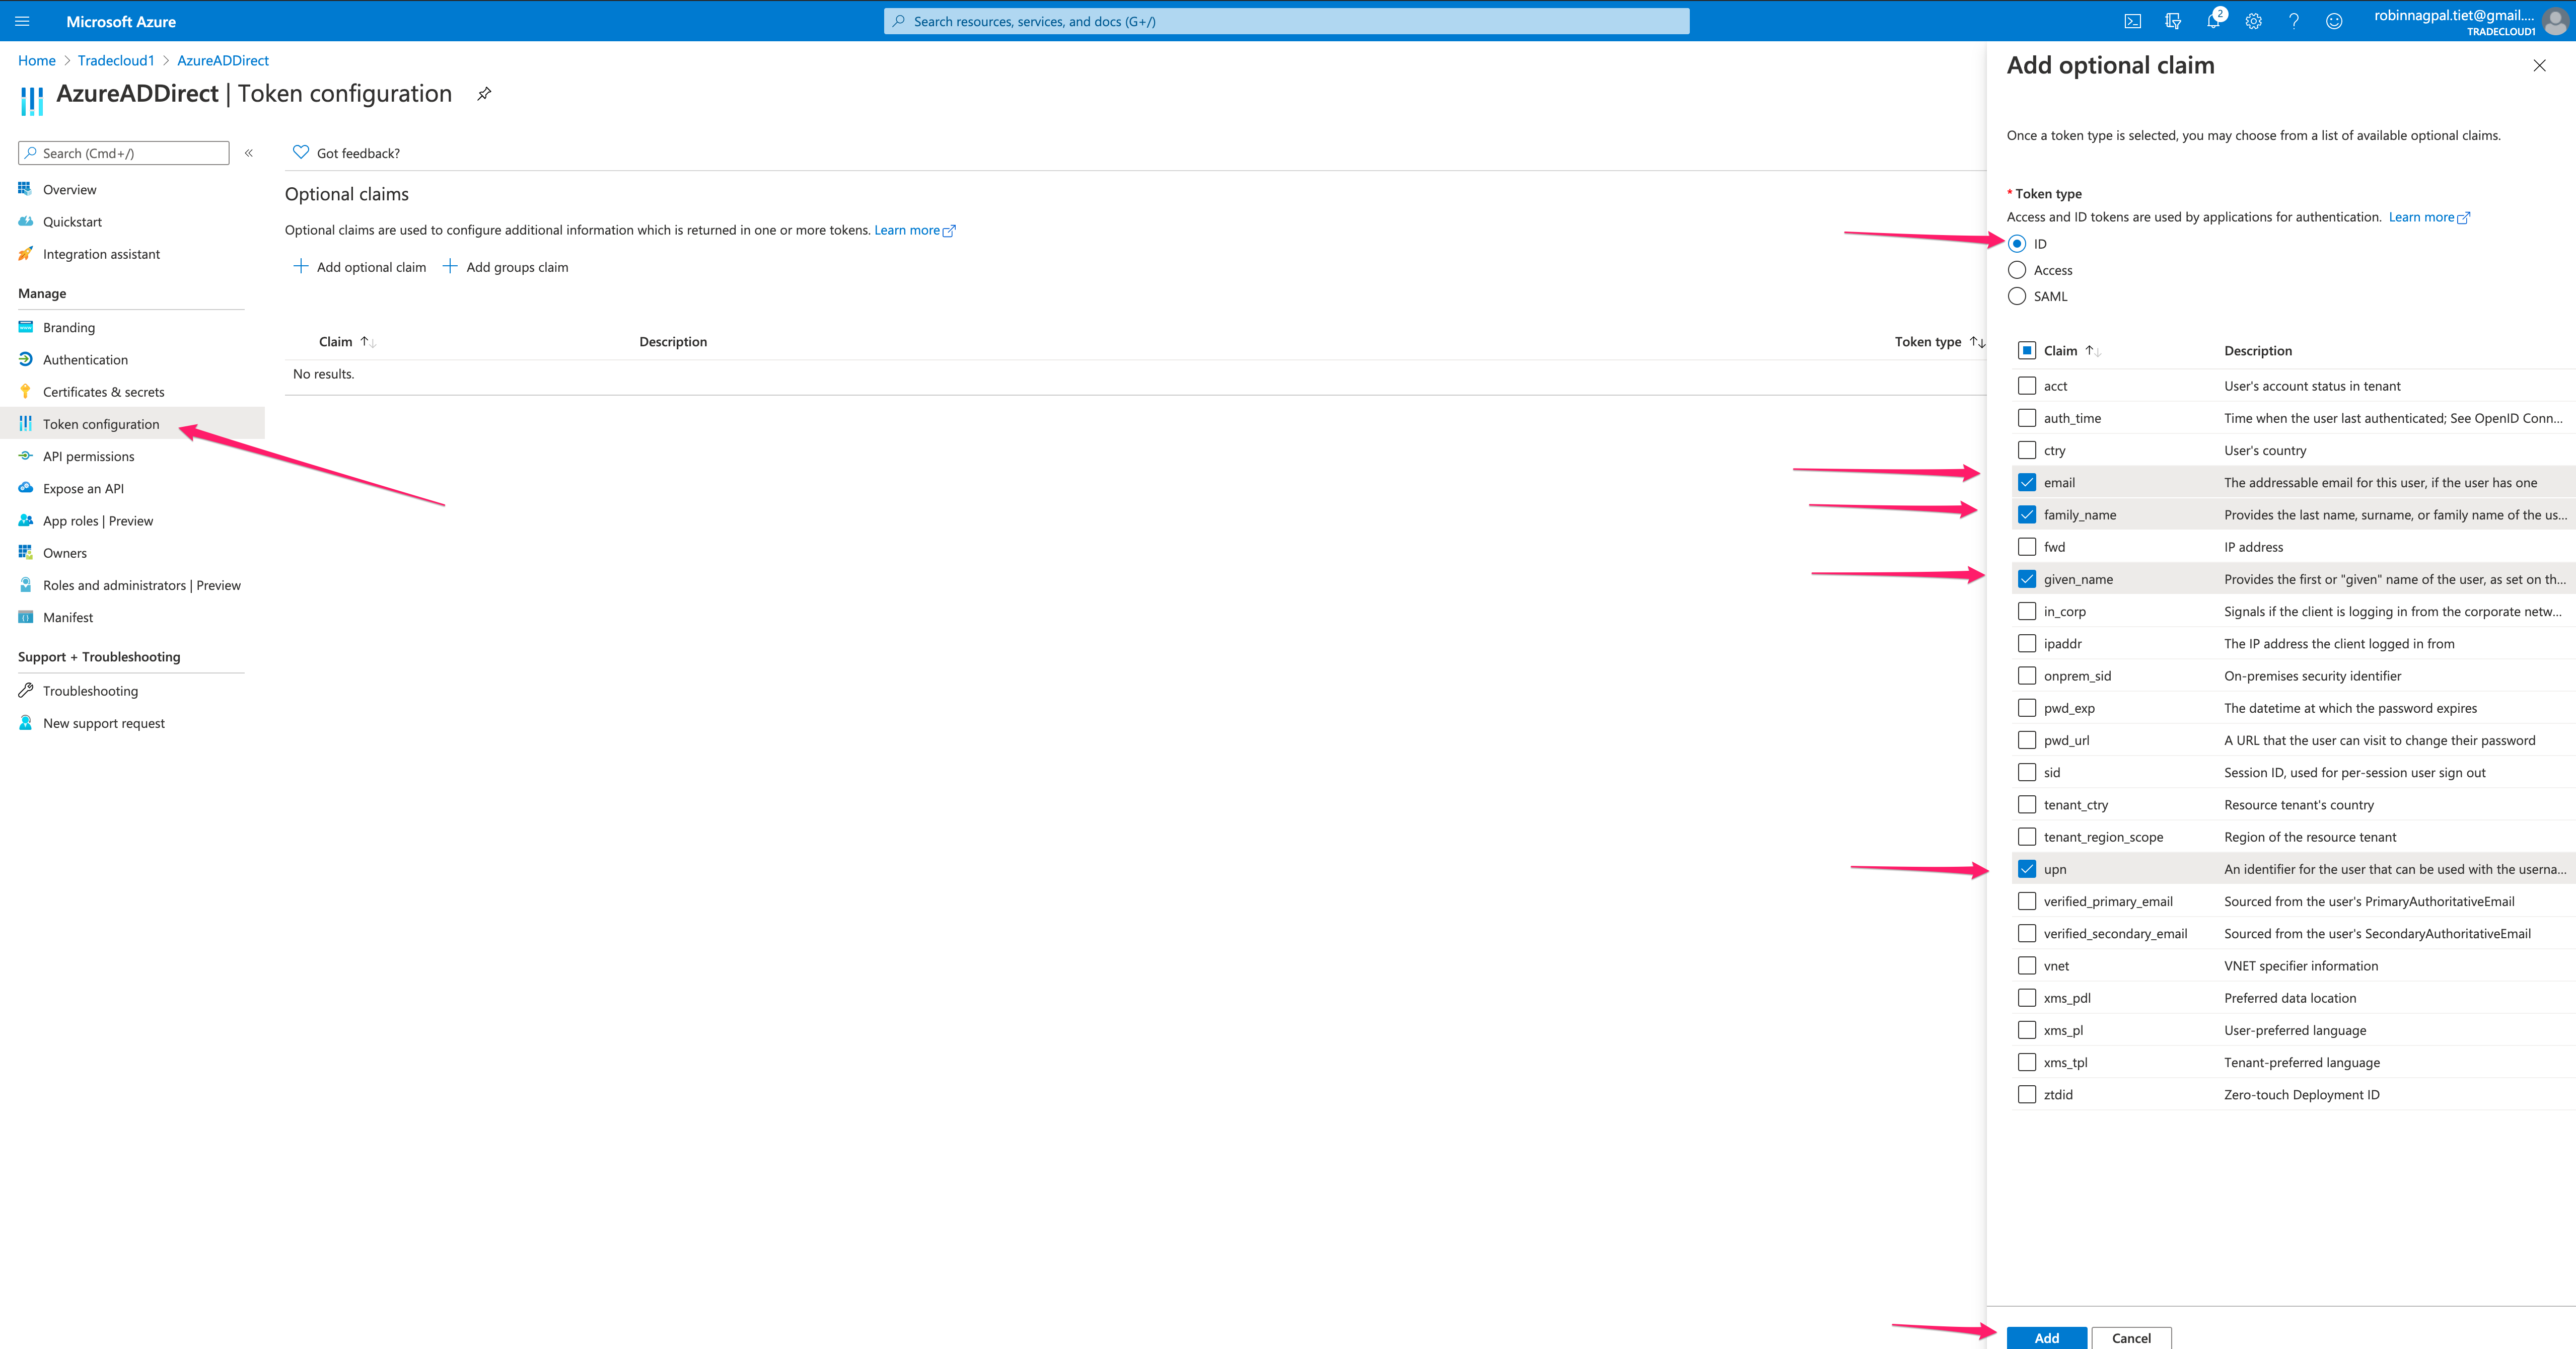
Task: Focus the sidebar Search (Cmd+/) field
Action: [124, 153]
